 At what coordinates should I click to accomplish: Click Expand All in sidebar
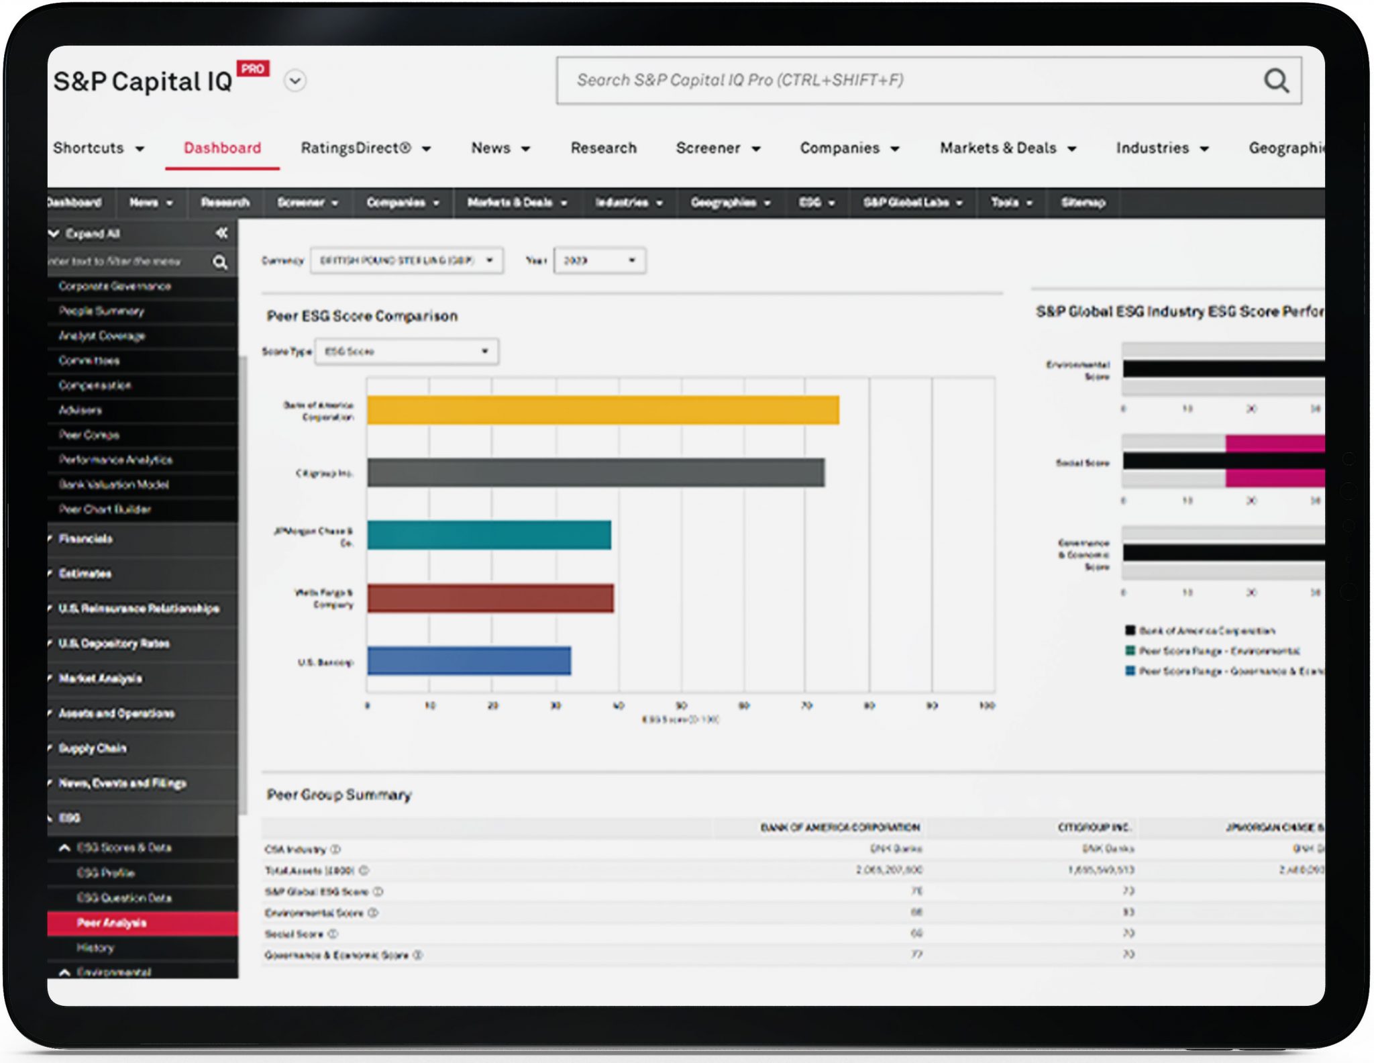point(85,233)
